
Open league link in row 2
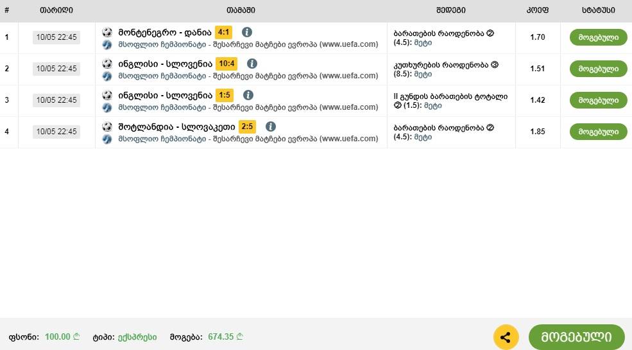coord(248,76)
